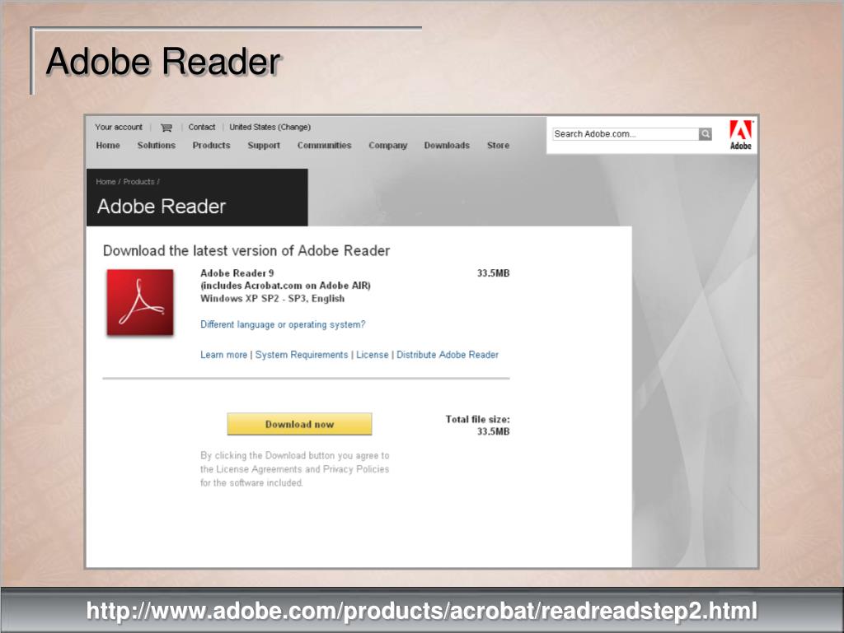
Task: Go to the Products breadcrumb
Action: click(x=138, y=182)
